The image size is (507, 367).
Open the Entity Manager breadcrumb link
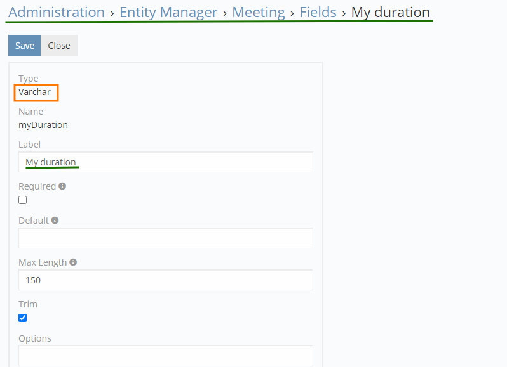[x=168, y=12]
